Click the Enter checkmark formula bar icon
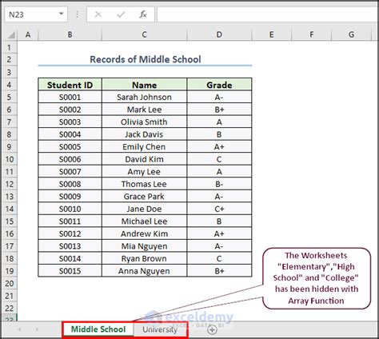The width and height of the screenshot is (379, 339). [x=121, y=14]
